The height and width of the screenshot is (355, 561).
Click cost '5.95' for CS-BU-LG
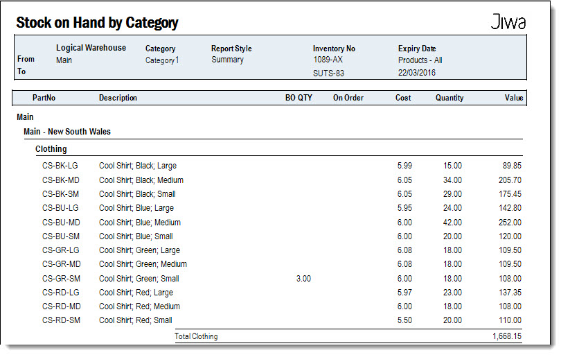404,208
